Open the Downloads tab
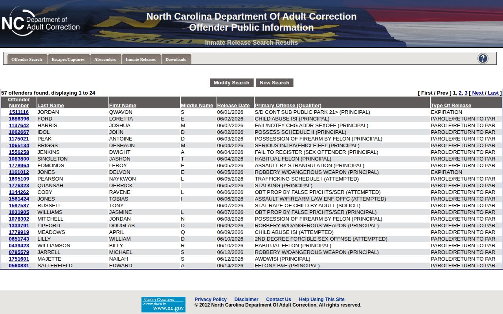The height and width of the screenshot is (314, 503). [x=176, y=59]
